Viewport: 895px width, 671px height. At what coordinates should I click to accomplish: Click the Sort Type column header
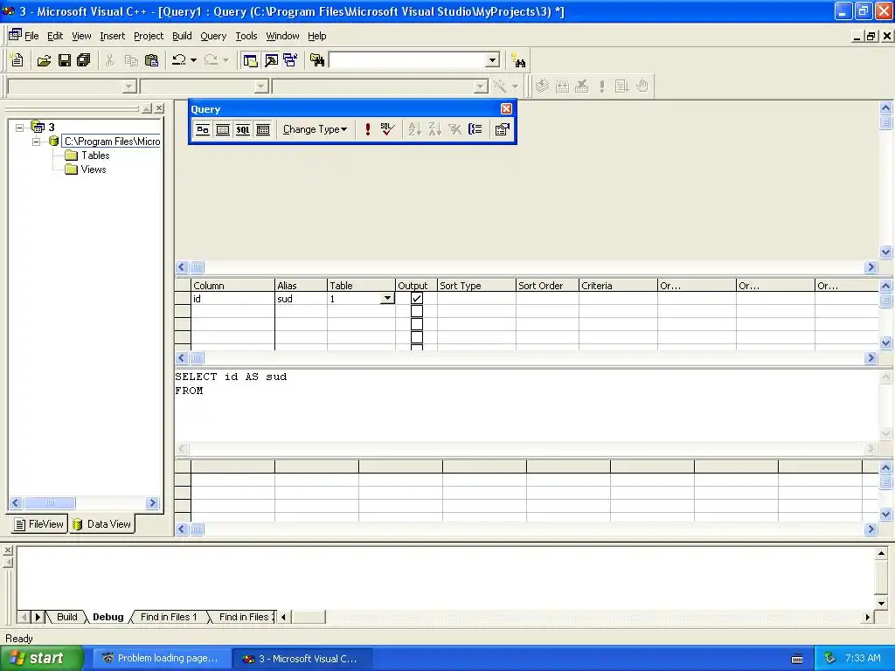(476, 286)
